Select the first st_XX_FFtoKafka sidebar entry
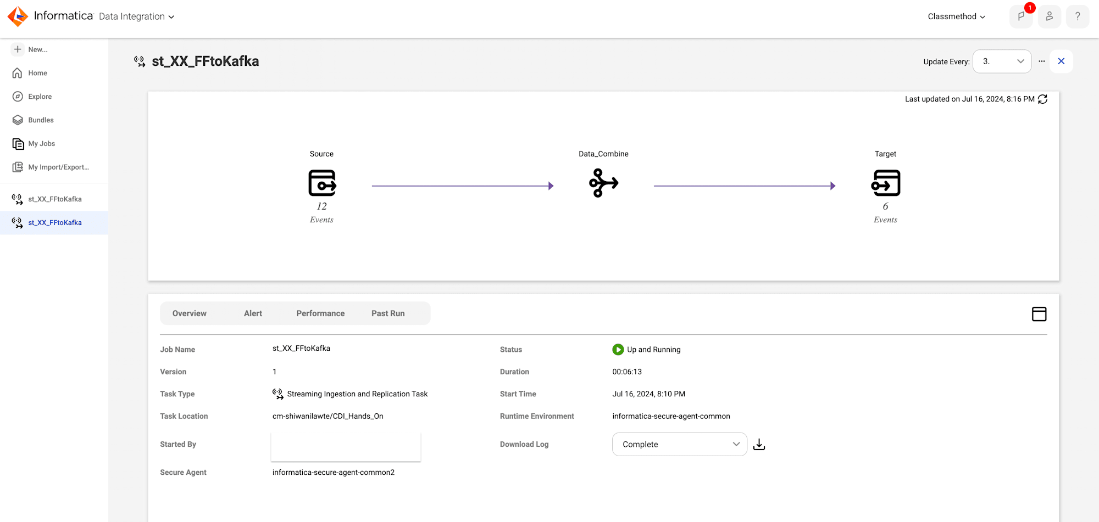The image size is (1099, 522). point(54,199)
